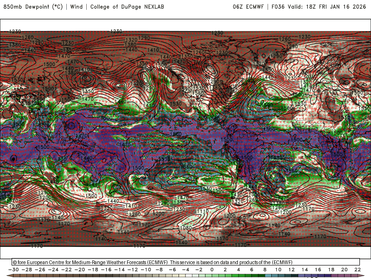Click the legend value '16'
The height and width of the screenshot is (278, 371).
point(318,270)
